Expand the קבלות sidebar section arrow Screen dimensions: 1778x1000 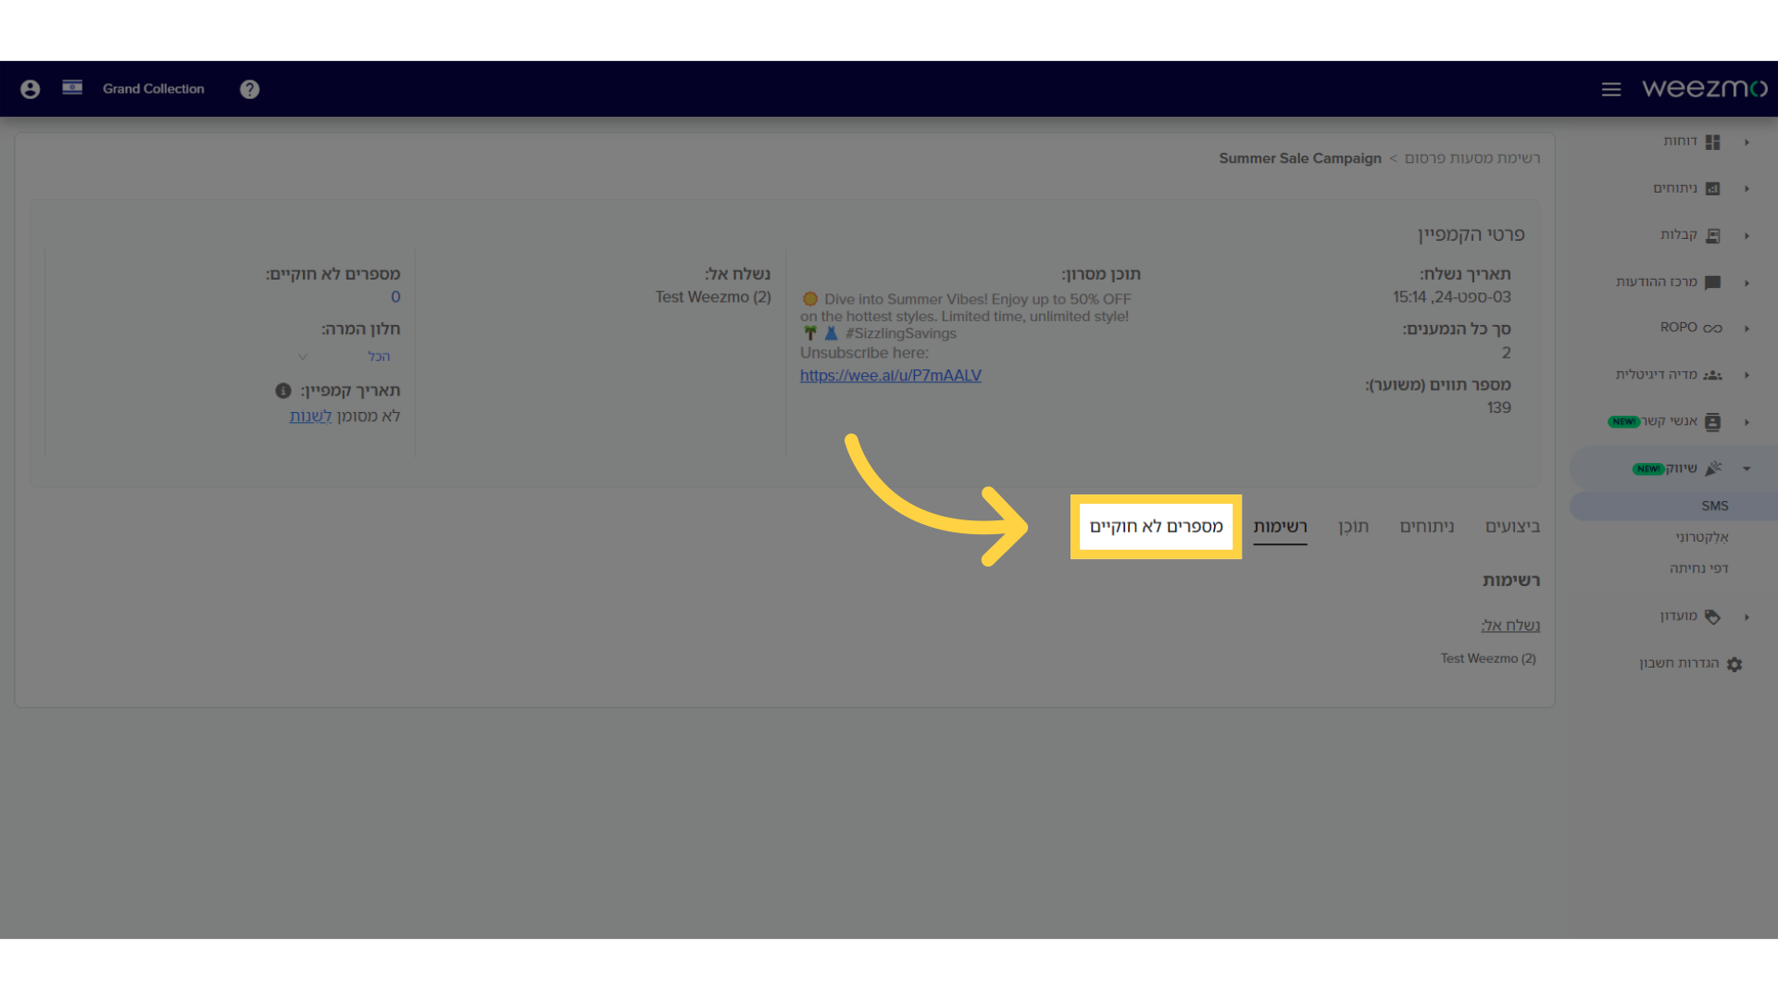(x=1747, y=236)
